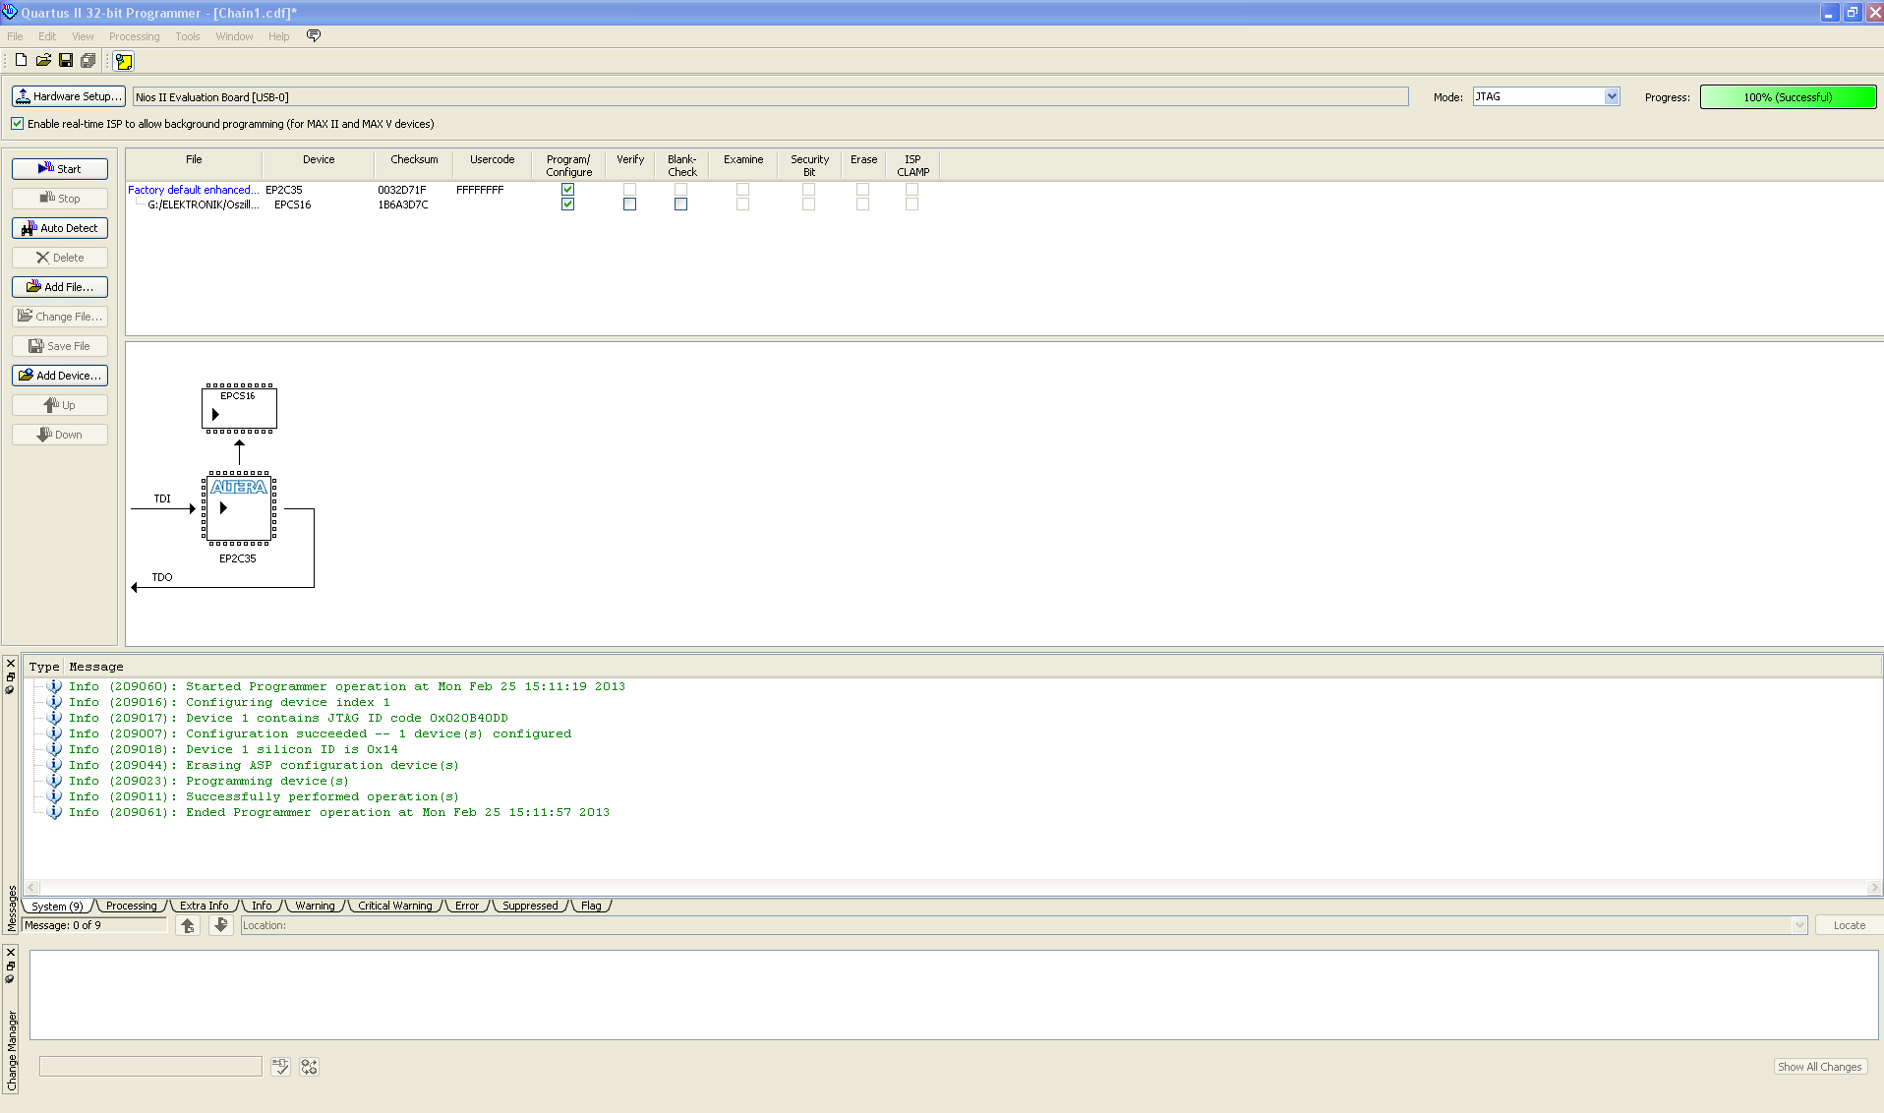
Task: Open the Window menu
Action: pyautogui.click(x=235, y=36)
